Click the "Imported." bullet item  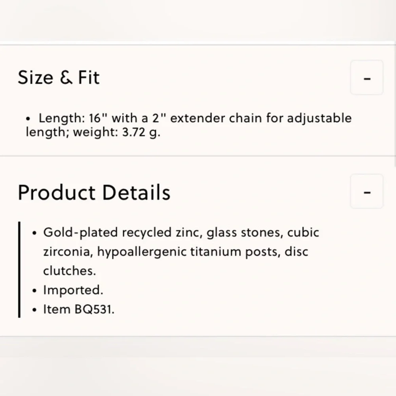point(73,290)
